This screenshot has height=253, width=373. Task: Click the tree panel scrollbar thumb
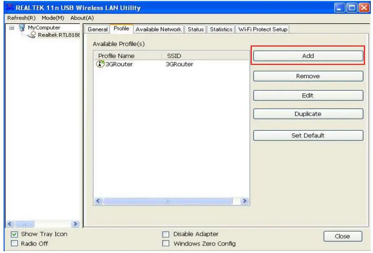tap(24, 224)
